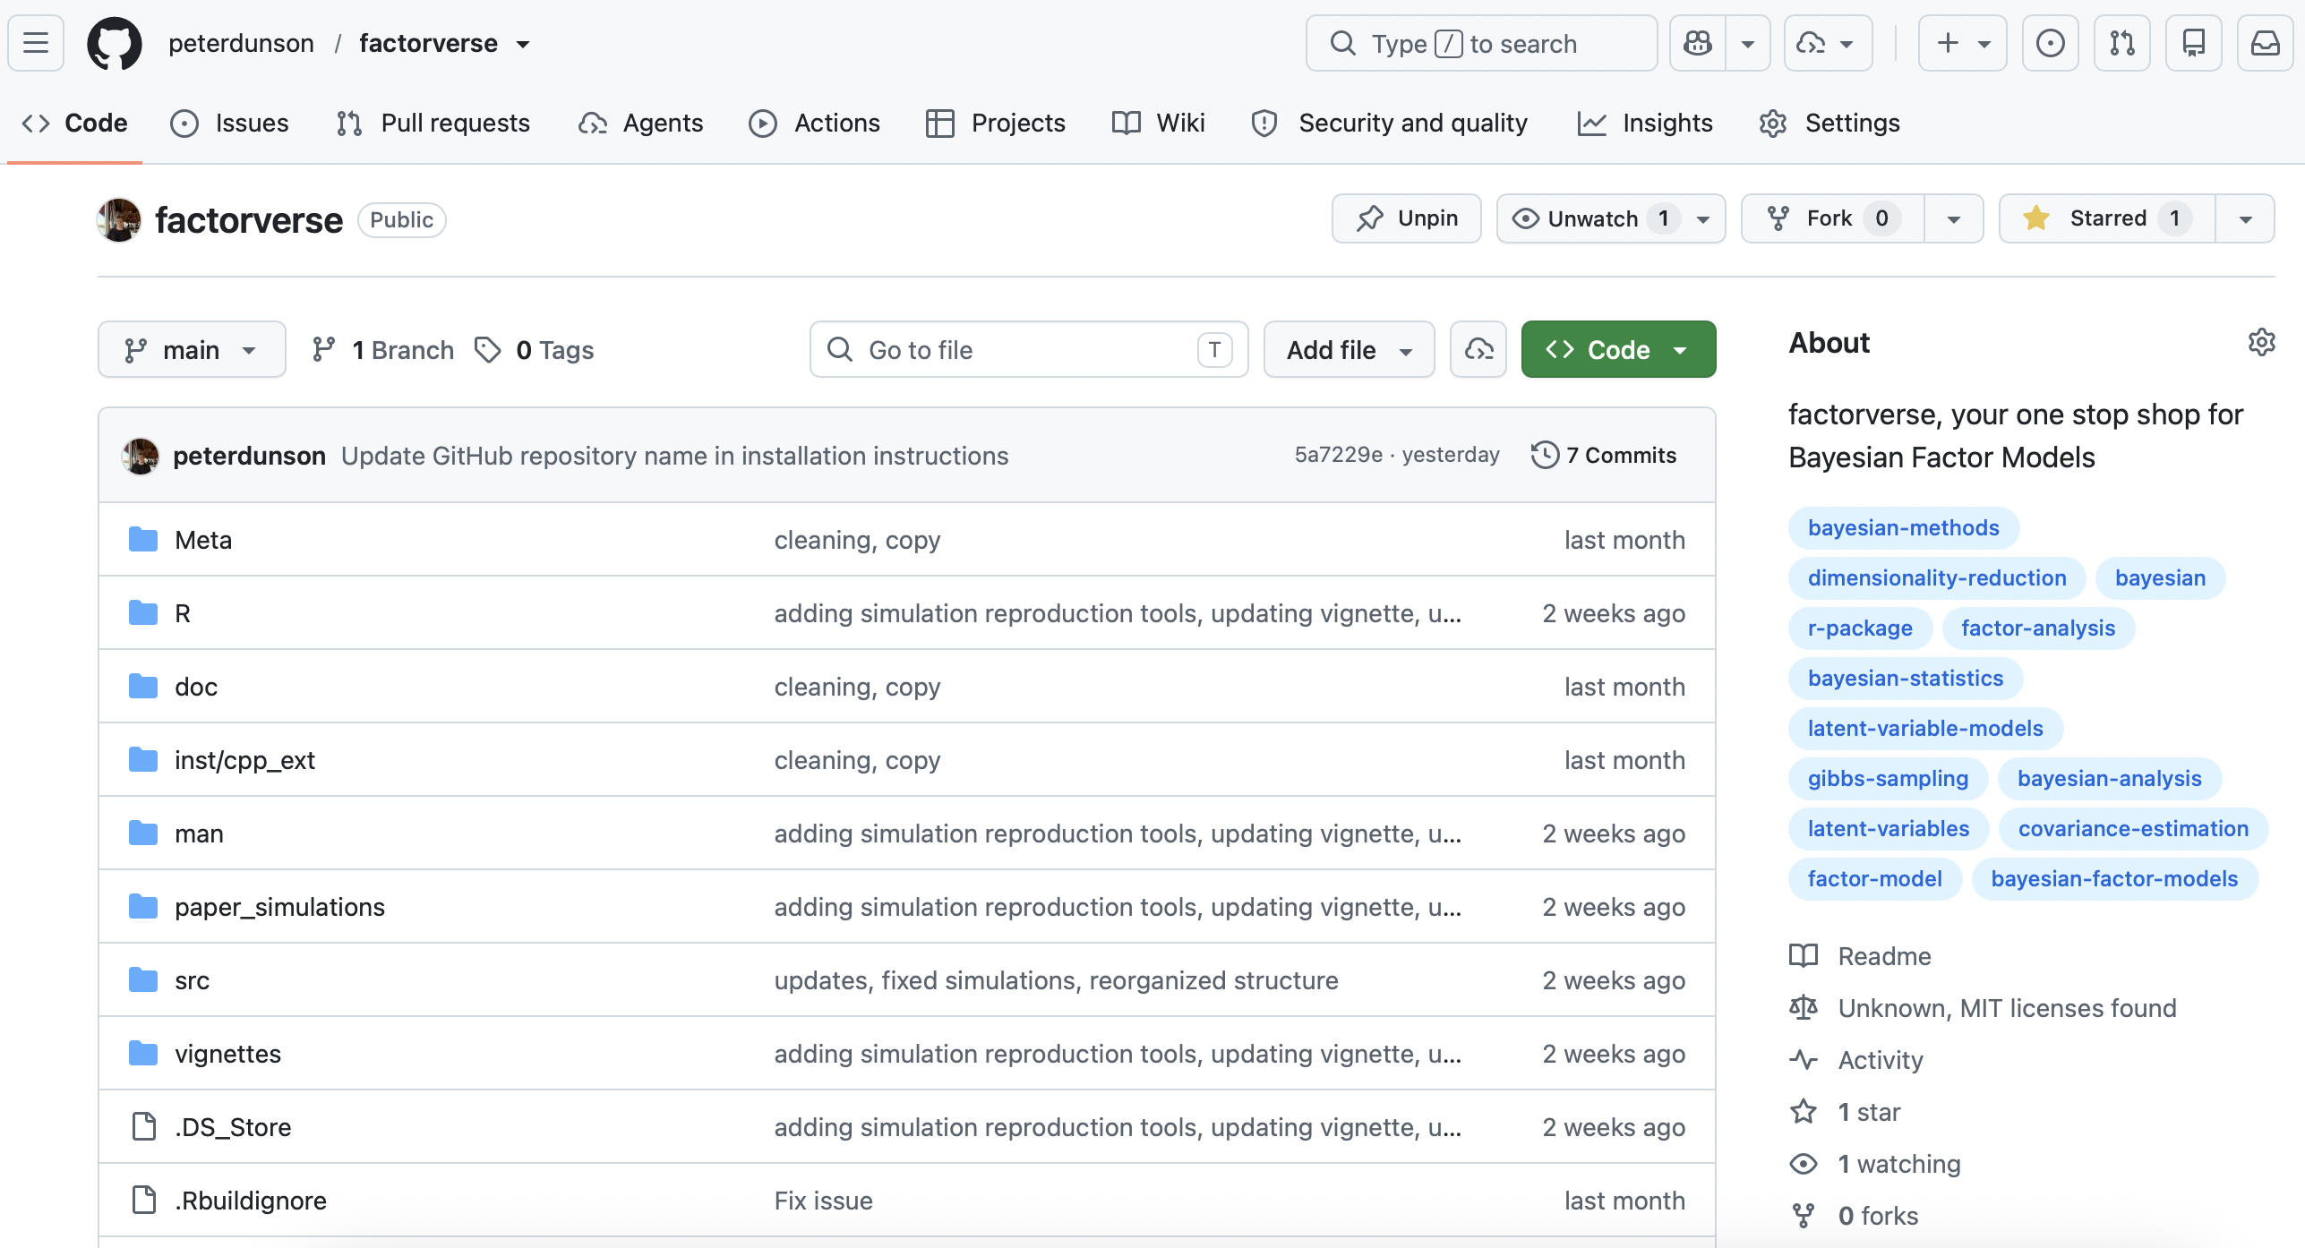Select the gibbs-sampling topic tag
2305x1248 pixels.
[x=1888, y=778]
